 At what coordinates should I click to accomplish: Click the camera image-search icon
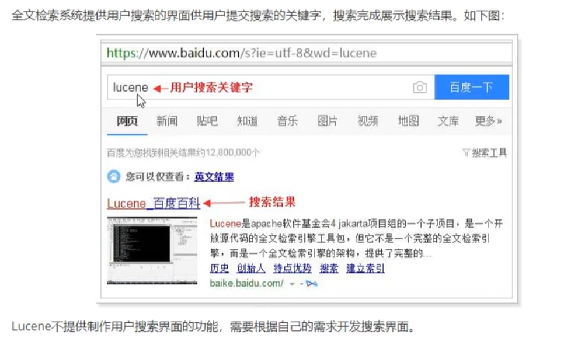pos(419,88)
